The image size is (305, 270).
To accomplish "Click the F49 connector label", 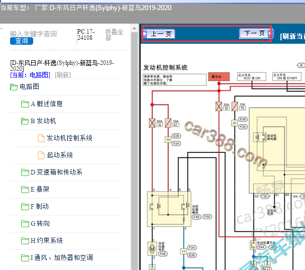I will coord(196,217).
